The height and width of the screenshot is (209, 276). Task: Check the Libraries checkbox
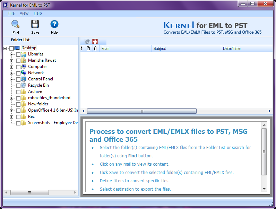point(18,54)
